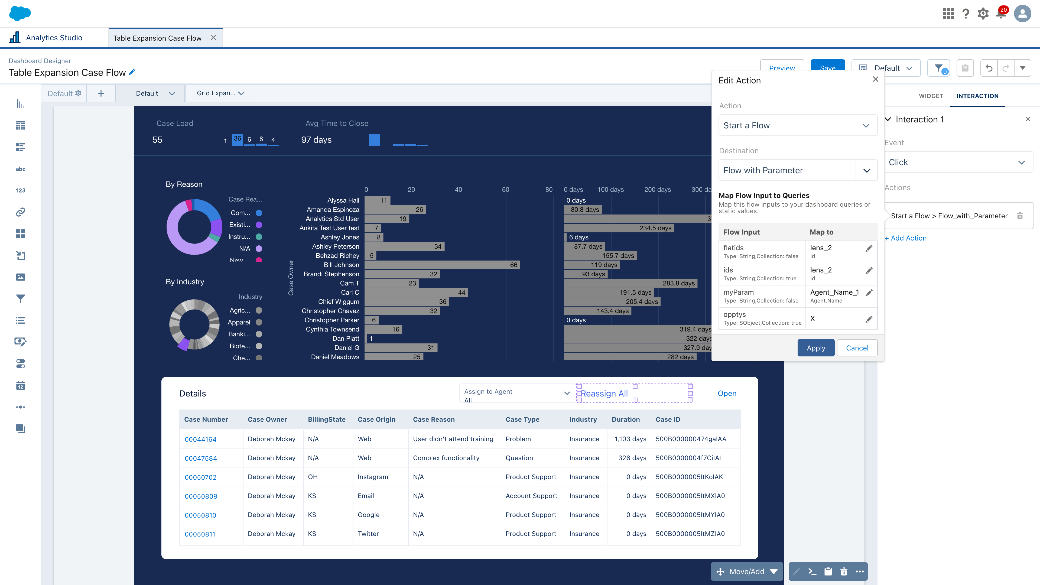Toggle the Apparel legend item in Industry
Image resolution: width=1040 pixels, height=585 pixels.
[239, 322]
